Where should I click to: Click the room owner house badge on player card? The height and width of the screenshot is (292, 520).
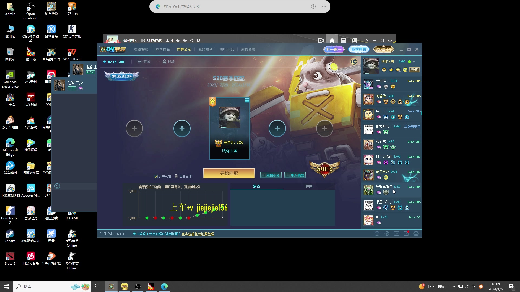[x=213, y=102]
